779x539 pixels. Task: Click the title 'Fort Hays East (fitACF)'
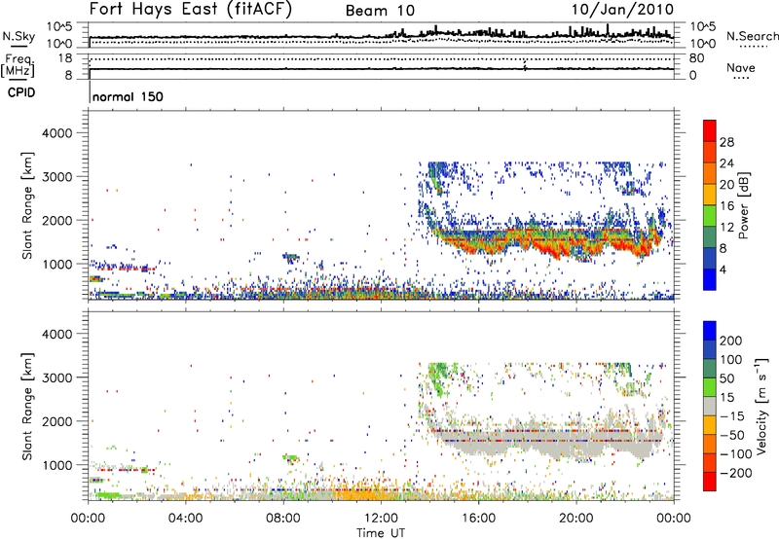coord(190,9)
